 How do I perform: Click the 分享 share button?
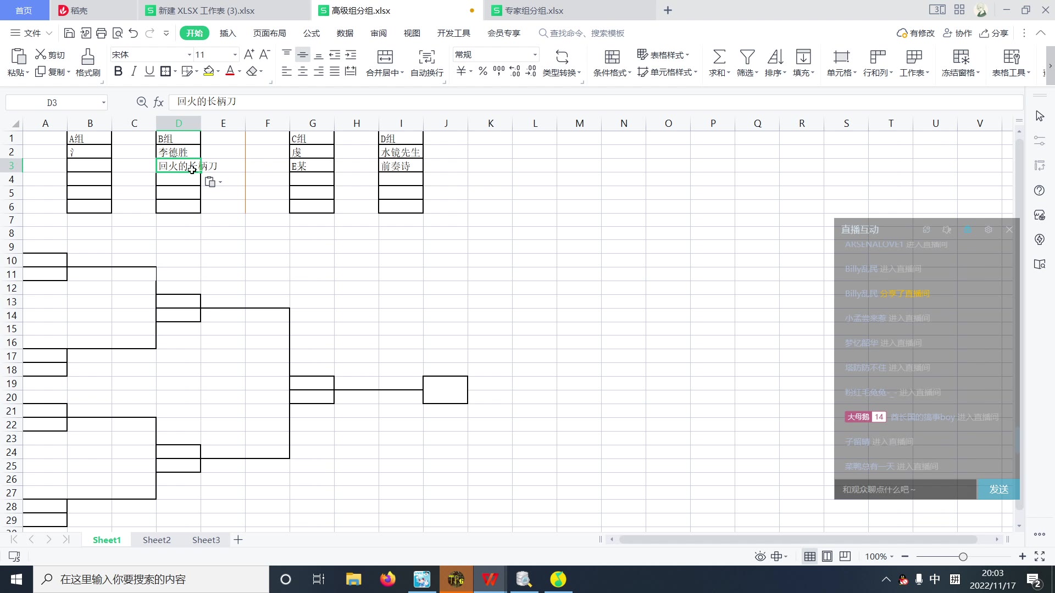click(994, 33)
